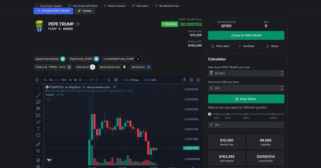Open the By Market Cap tab
321x168 pixels.
167,6
